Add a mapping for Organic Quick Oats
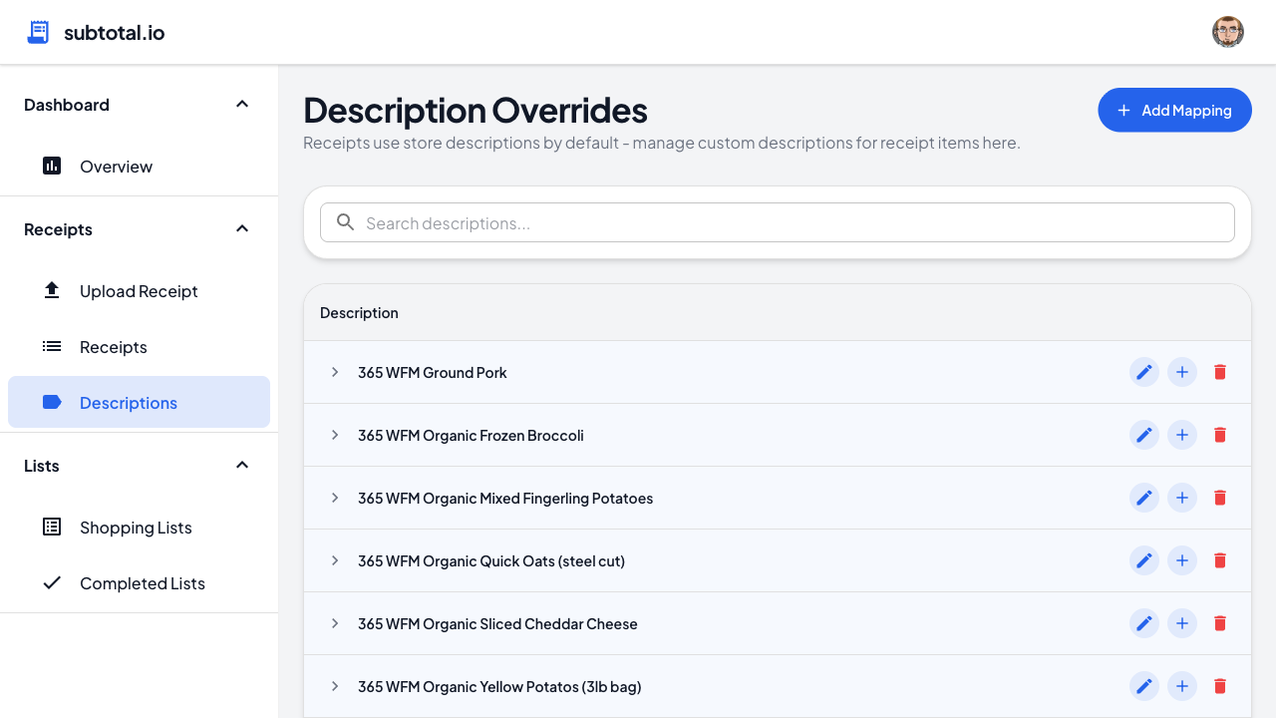 1181,560
